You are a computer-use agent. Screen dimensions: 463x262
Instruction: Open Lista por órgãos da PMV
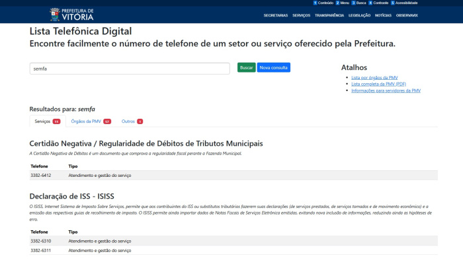(x=374, y=77)
